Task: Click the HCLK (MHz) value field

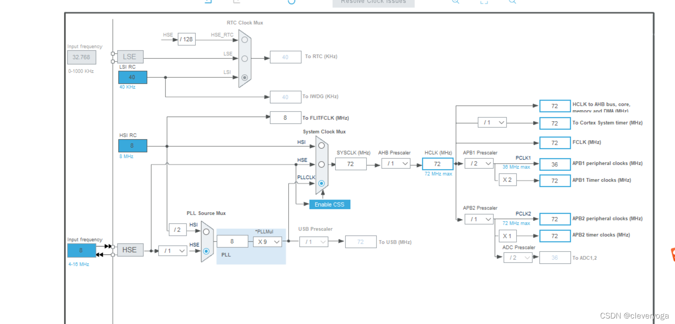Action: (x=438, y=164)
